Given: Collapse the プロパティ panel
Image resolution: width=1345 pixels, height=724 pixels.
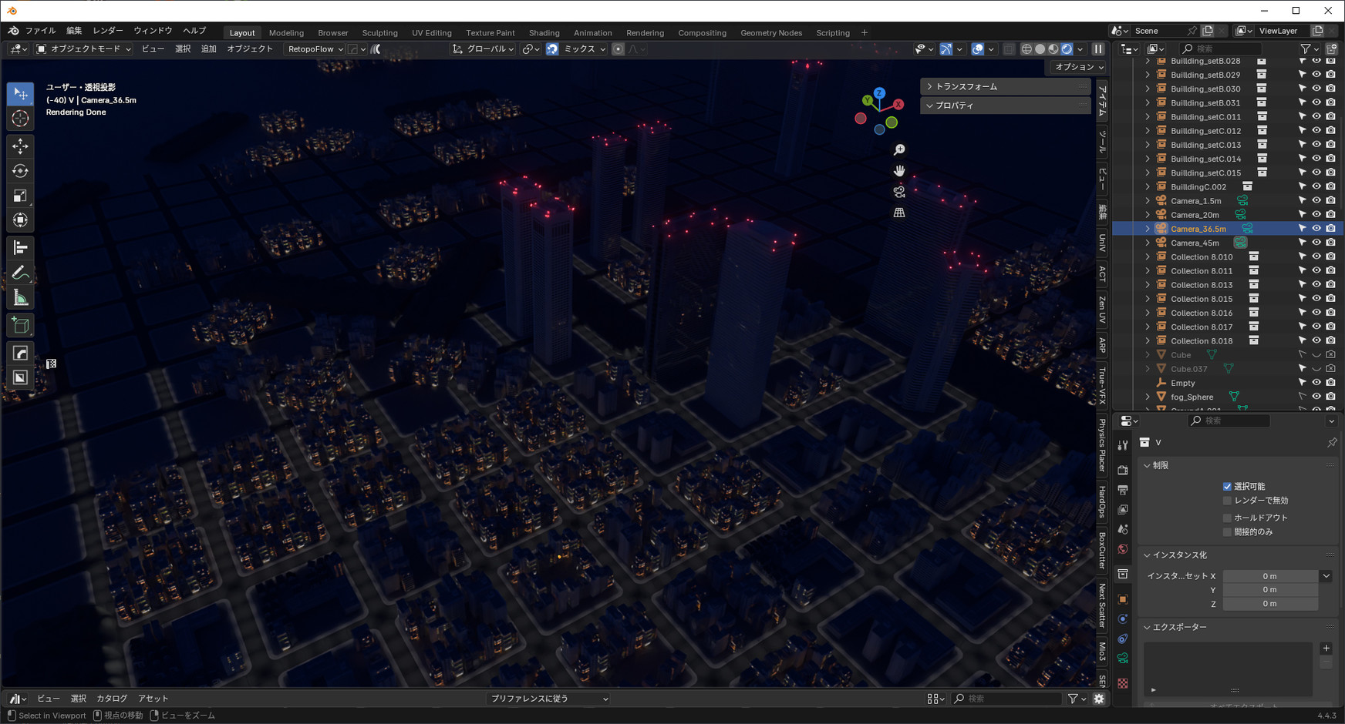Looking at the screenshot, I should pyautogui.click(x=1005, y=106).
